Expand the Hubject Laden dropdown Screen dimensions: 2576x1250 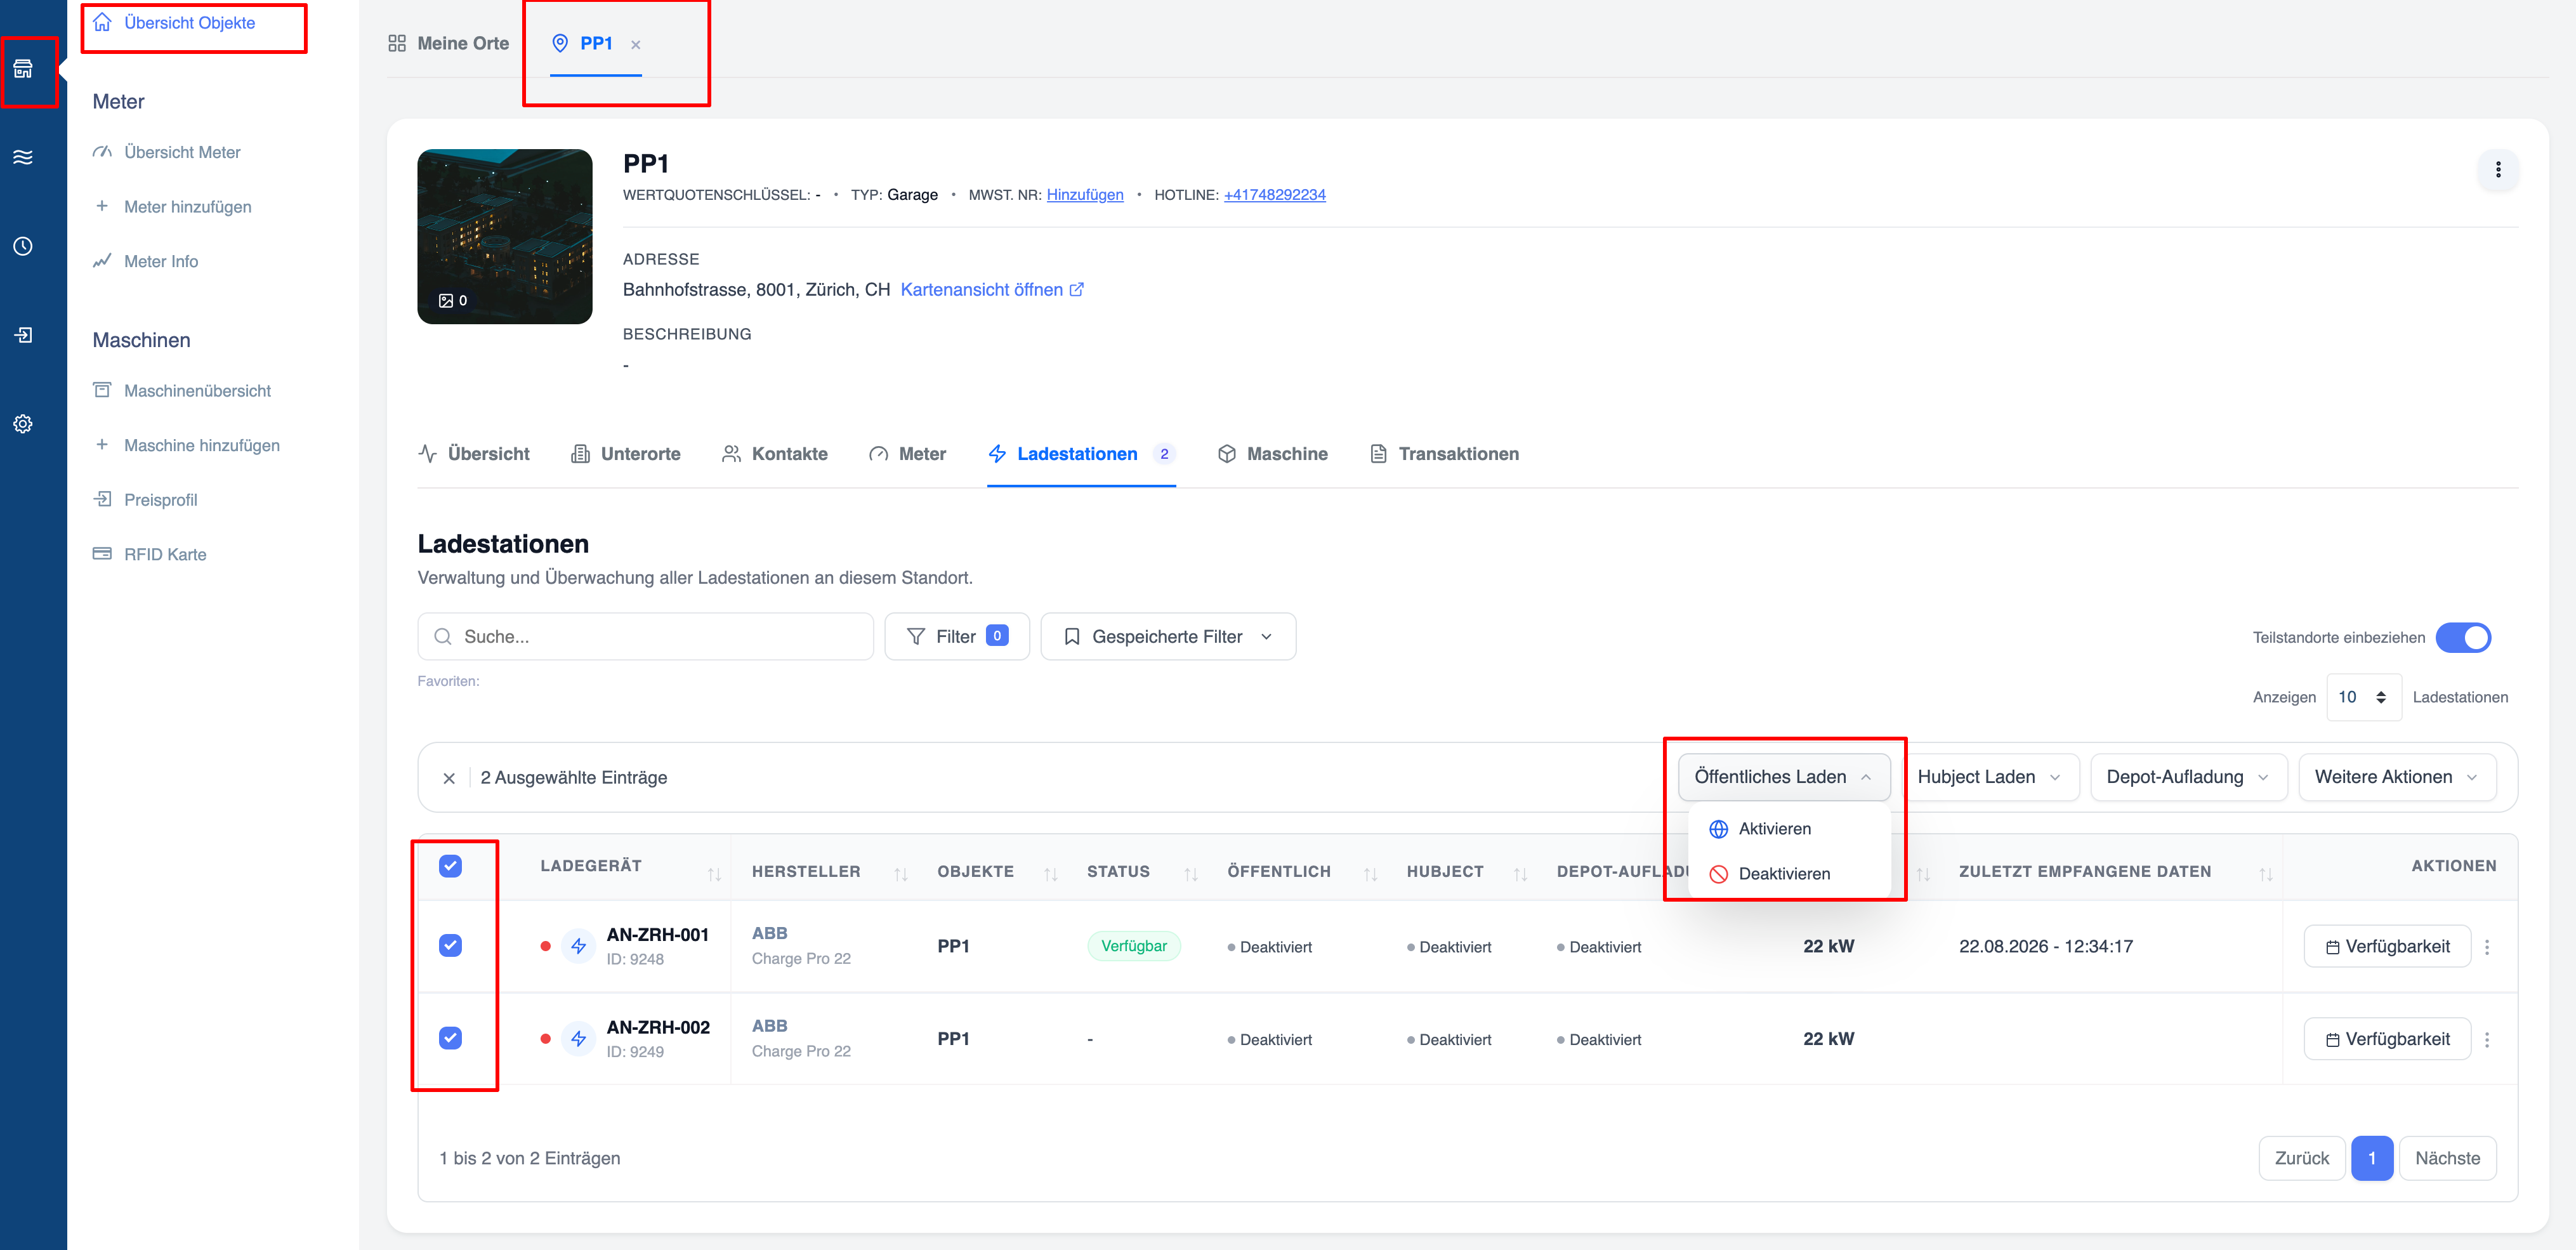pos(1988,777)
